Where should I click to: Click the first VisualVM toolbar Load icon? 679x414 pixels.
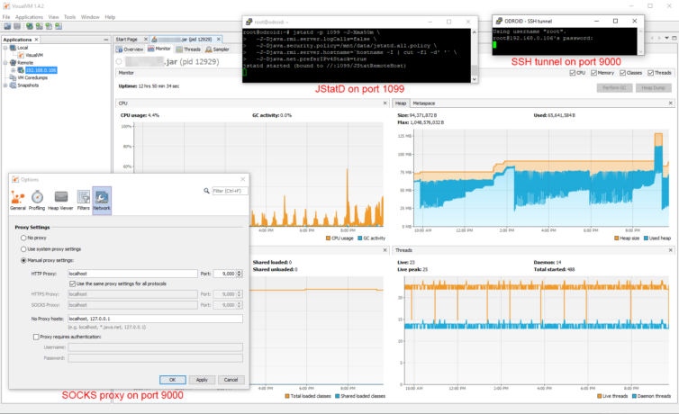point(7,26)
